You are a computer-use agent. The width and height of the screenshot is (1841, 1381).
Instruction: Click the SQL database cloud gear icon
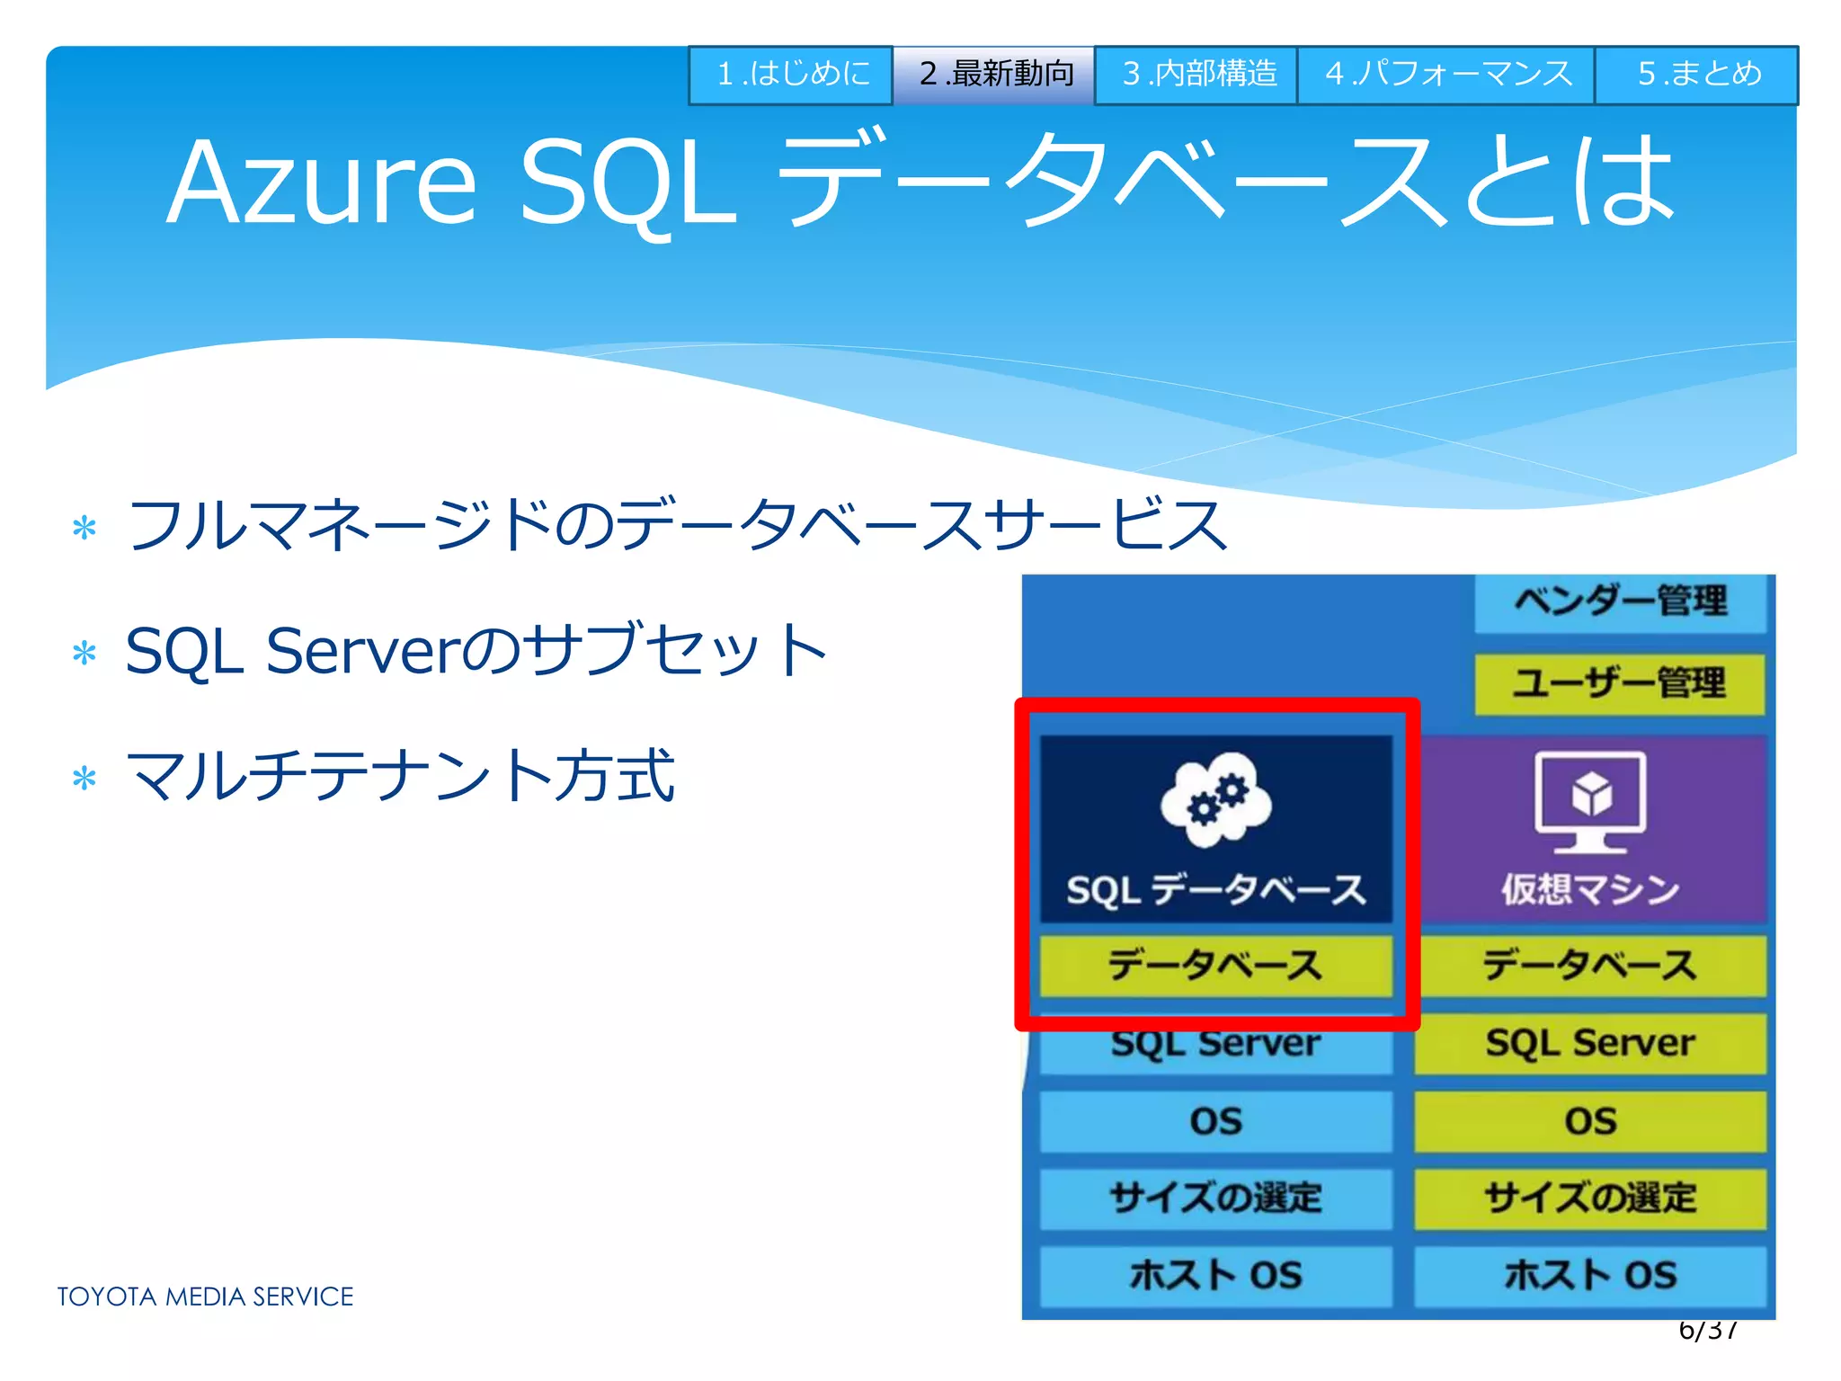pos(1216,799)
